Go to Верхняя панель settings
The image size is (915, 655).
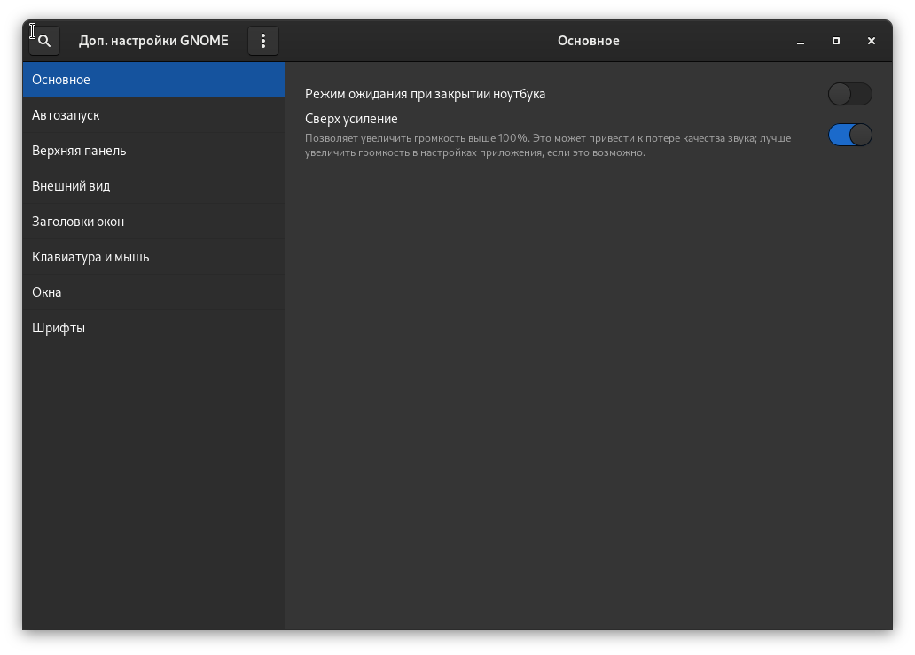click(153, 151)
